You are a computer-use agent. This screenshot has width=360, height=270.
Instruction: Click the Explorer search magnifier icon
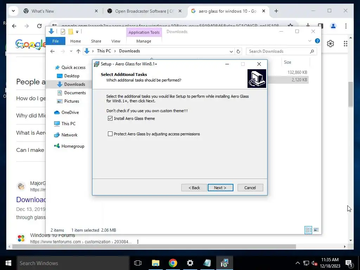pyautogui.click(x=312, y=51)
